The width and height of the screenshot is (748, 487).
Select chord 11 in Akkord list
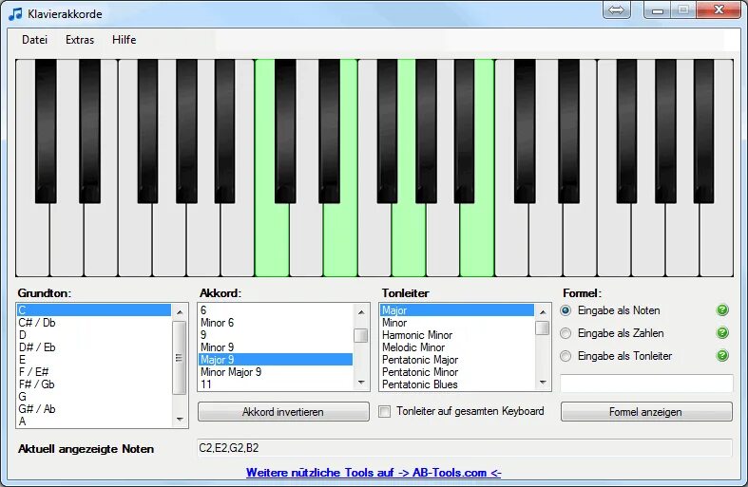[x=276, y=384]
